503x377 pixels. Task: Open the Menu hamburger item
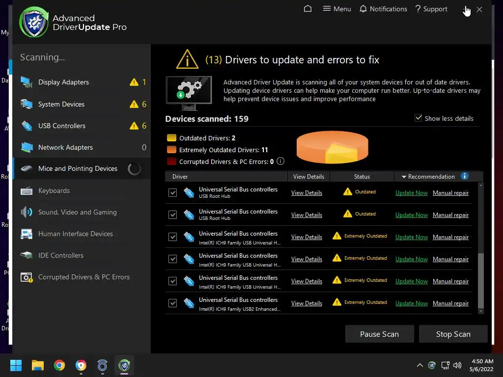coord(337,9)
